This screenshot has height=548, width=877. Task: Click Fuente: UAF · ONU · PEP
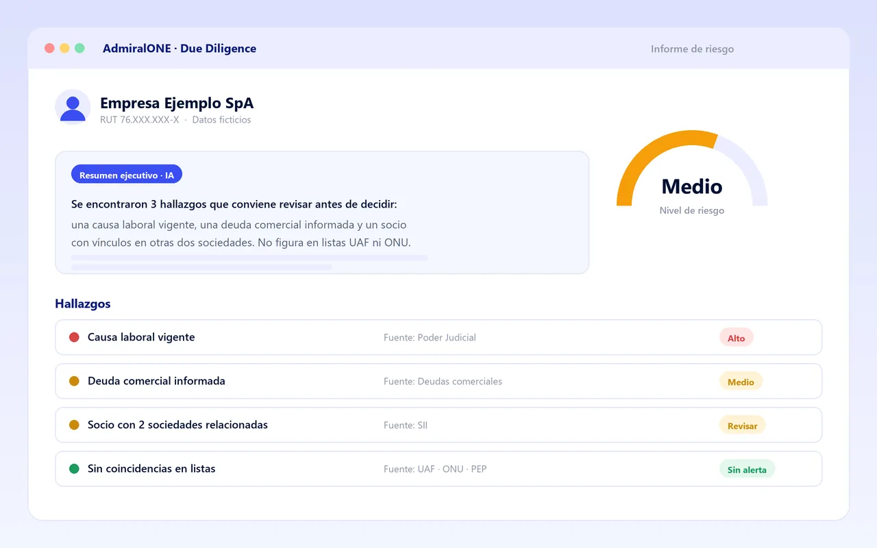pyautogui.click(x=435, y=469)
